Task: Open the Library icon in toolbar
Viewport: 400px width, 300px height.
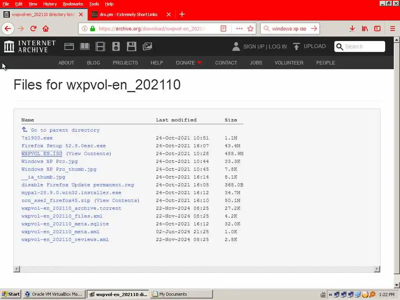Action: 365,29
